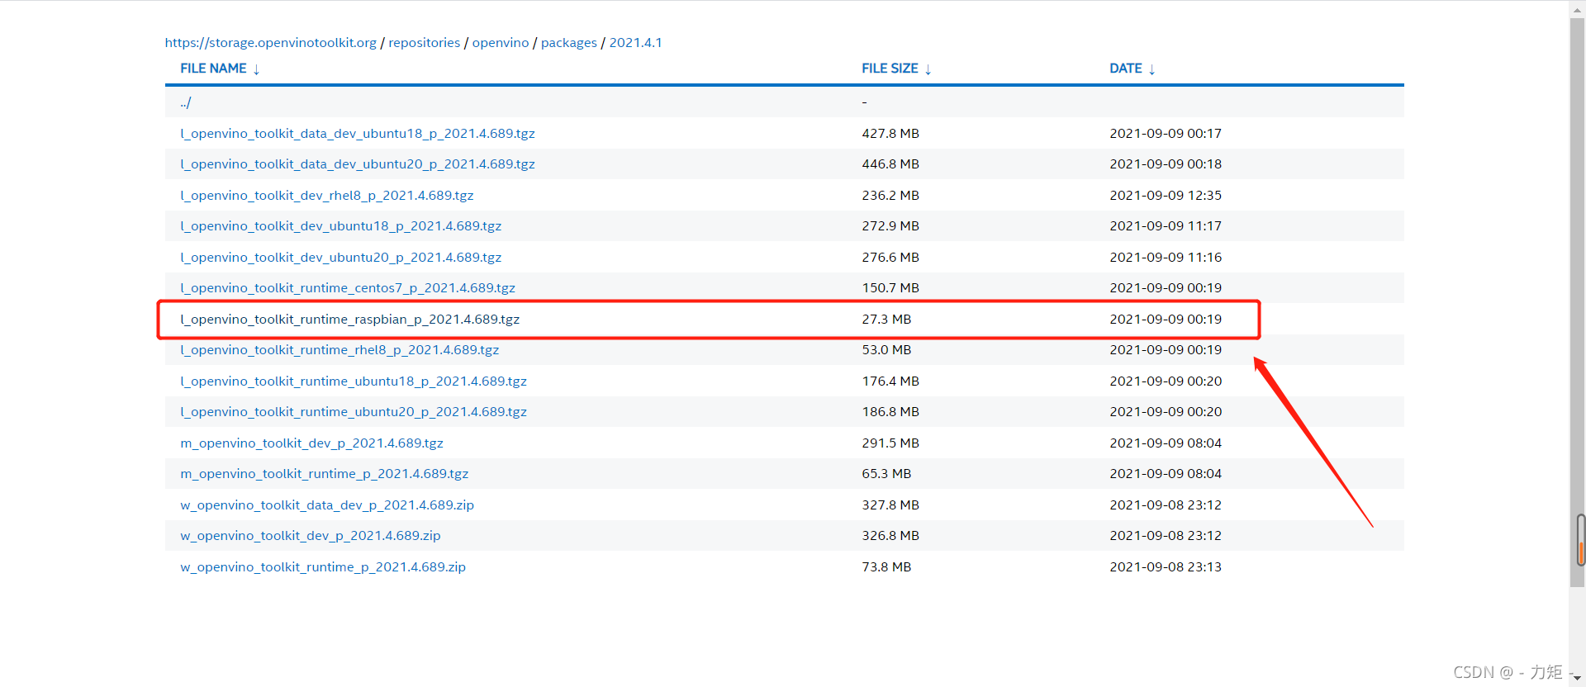This screenshot has height=687, width=1586.
Task: Download l_openvino_toolkit_dev_rhel8 tgz
Action: [327, 196]
